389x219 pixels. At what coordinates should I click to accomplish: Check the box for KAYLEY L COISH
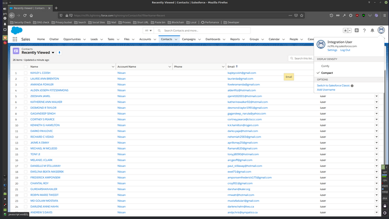point(25,73)
